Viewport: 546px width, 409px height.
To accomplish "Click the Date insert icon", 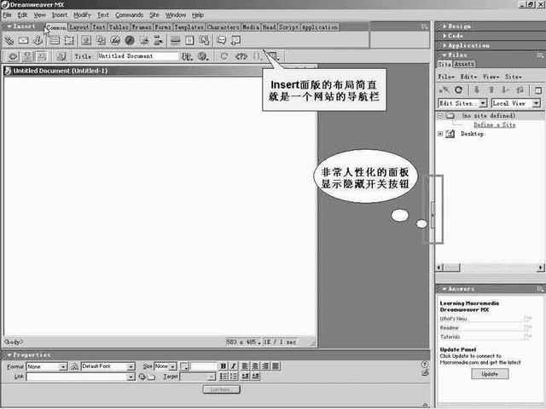I will coord(189,41).
